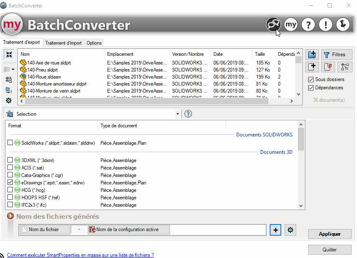The height and width of the screenshot is (258, 357).
Task: Select assembly 140-Roue.sldasm
Action: pos(44,77)
